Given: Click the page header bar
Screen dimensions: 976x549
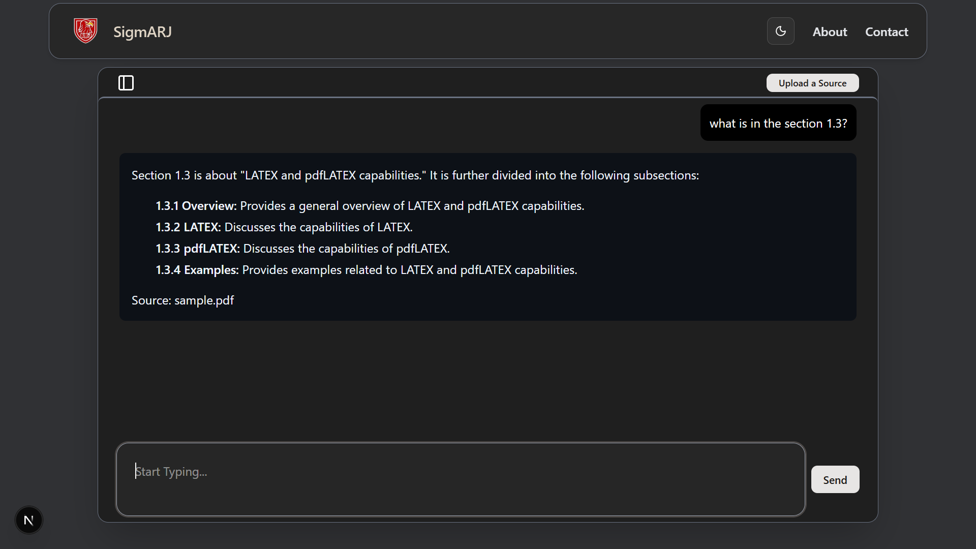Looking at the screenshot, I should click(487, 30).
